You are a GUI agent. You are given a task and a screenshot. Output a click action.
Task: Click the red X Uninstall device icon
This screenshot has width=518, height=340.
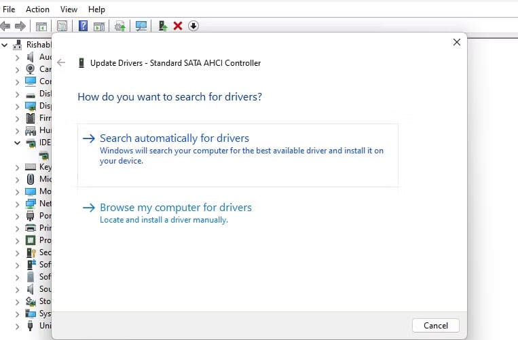click(x=178, y=26)
